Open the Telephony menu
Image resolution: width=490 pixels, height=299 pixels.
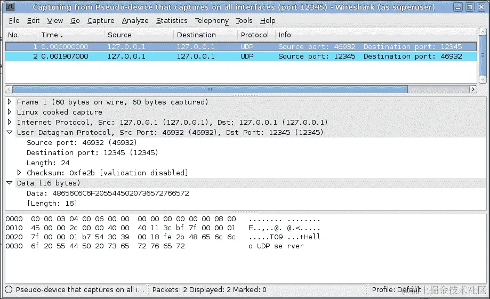[x=212, y=21]
